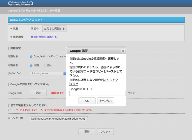Click OK in the Google 認証 dialog

[87, 101]
